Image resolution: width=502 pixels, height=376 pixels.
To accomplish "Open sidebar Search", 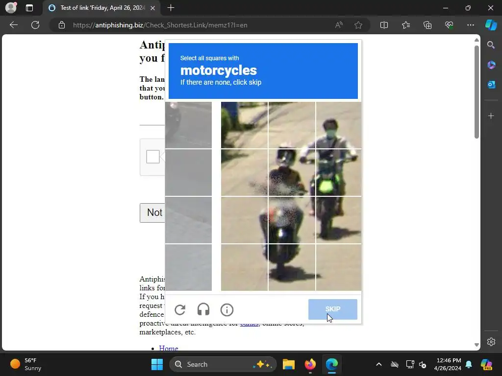I will pyautogui.click(x=491, y=45).
